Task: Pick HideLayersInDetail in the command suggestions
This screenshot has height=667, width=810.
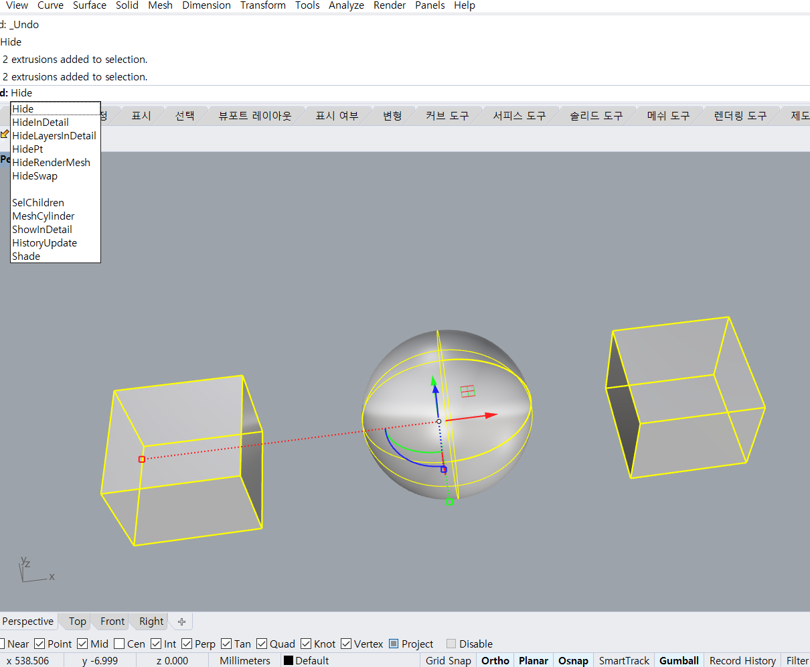Action: [56, 135]
